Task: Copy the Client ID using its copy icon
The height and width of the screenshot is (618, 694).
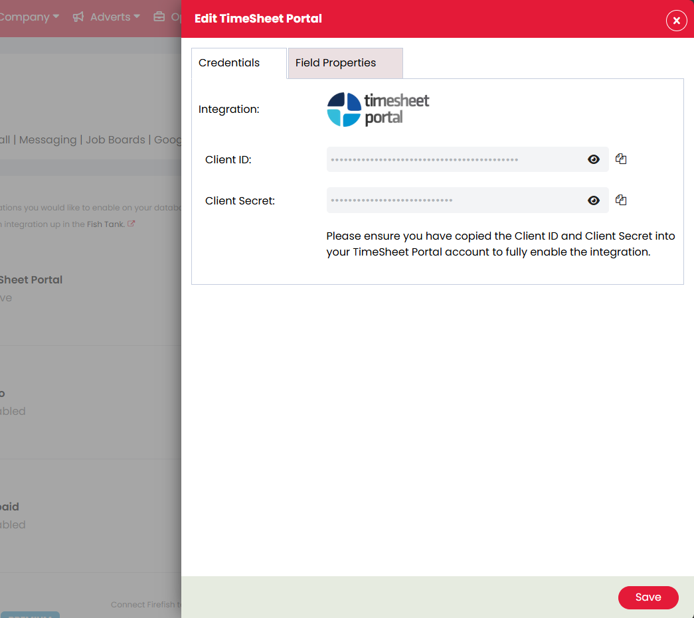Action: 621,159
